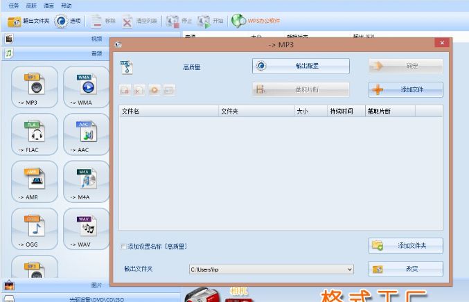Screen dimensions: 469x302
Task: Open the 语言 menu
Action: 48,6
